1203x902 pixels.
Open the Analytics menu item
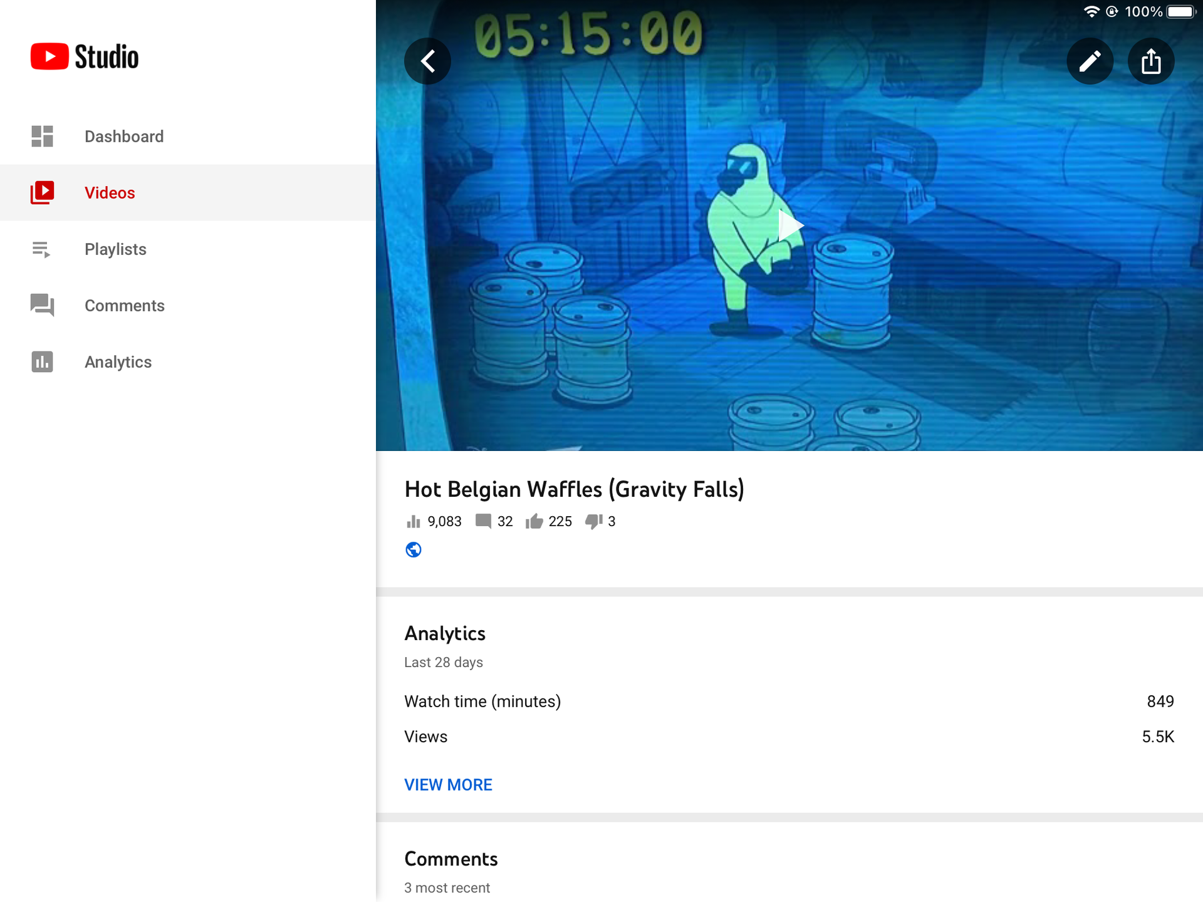coord(188,361)
